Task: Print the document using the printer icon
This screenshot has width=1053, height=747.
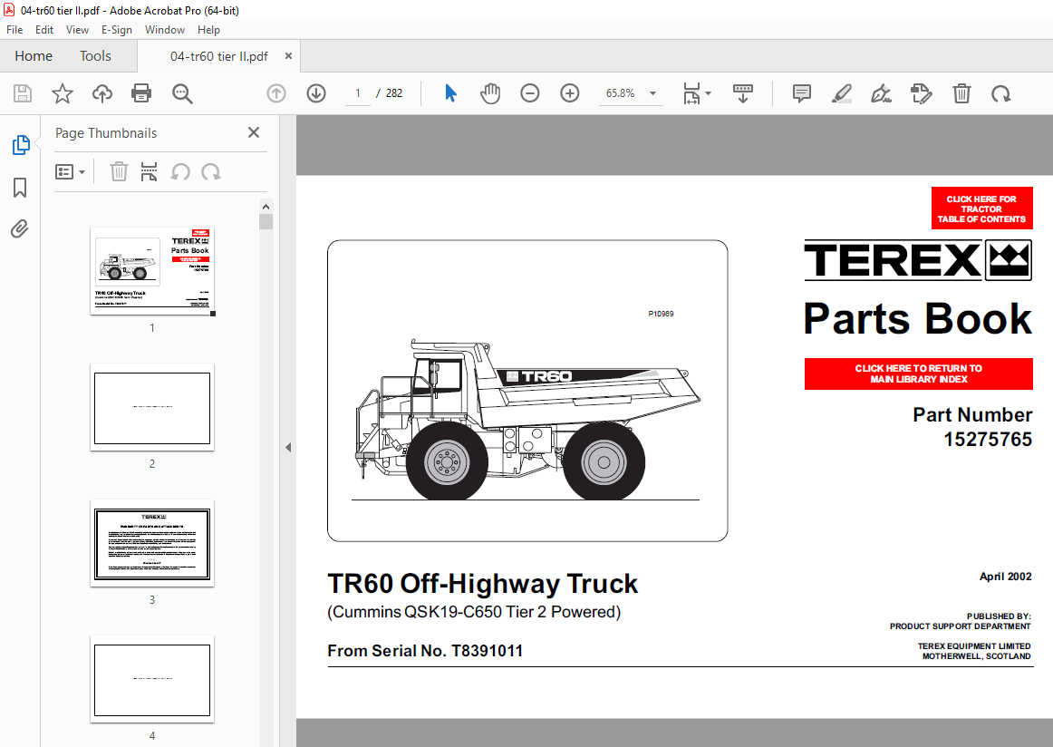Action: (x=141, y=93)
